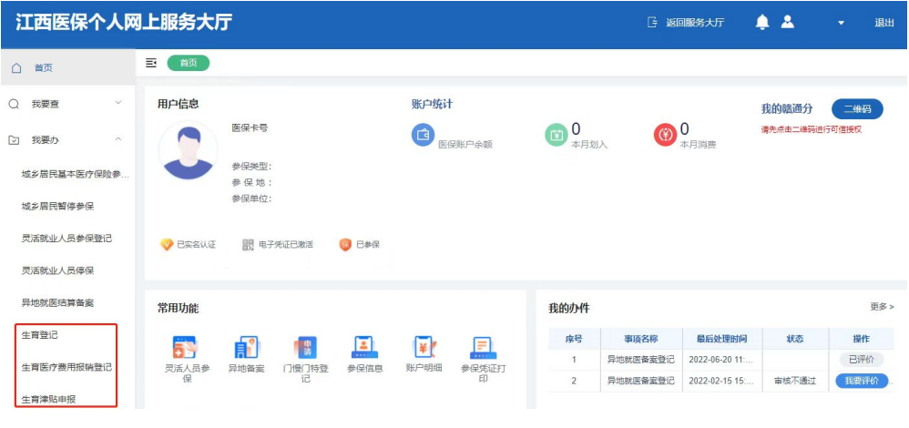Select 首页 in the left sidebar
The image size is (909, 428).
(43, 68)
